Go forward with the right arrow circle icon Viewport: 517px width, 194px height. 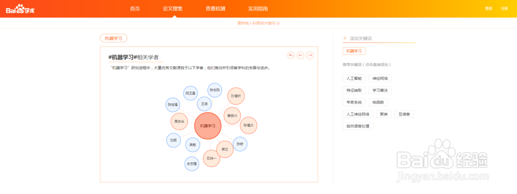click(310, 55)
